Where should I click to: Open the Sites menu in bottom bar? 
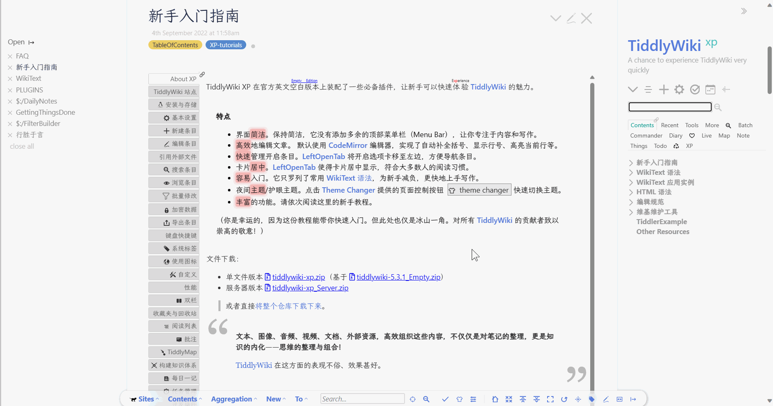click(144, 399)
